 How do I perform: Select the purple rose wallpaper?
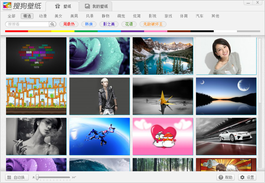click(x=36, y=165)
